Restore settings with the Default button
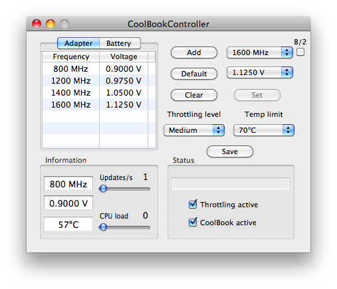Image resolution: width=337 pixels, height=289 pixels. (194, 74)
